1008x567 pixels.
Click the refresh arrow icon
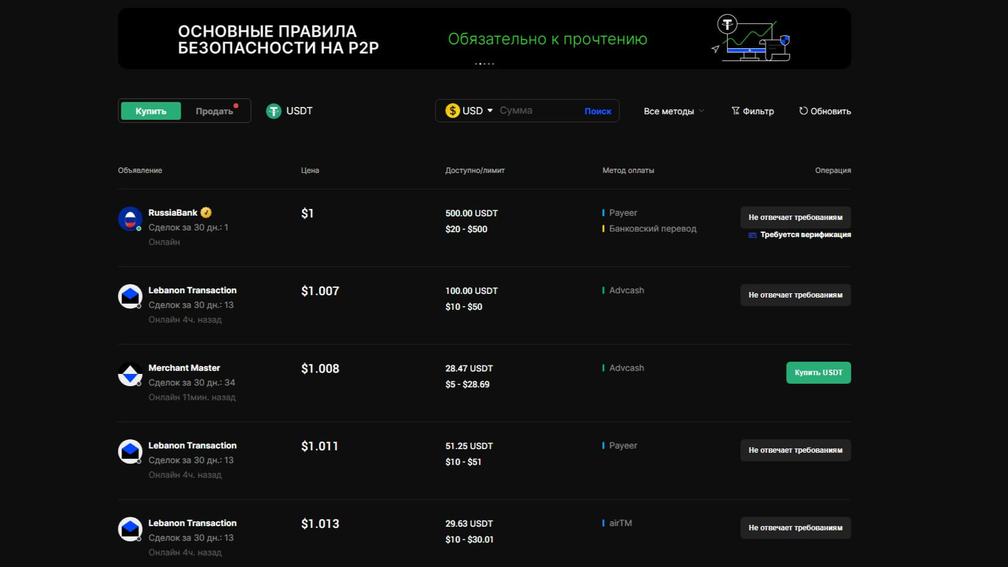pos(803,111)
